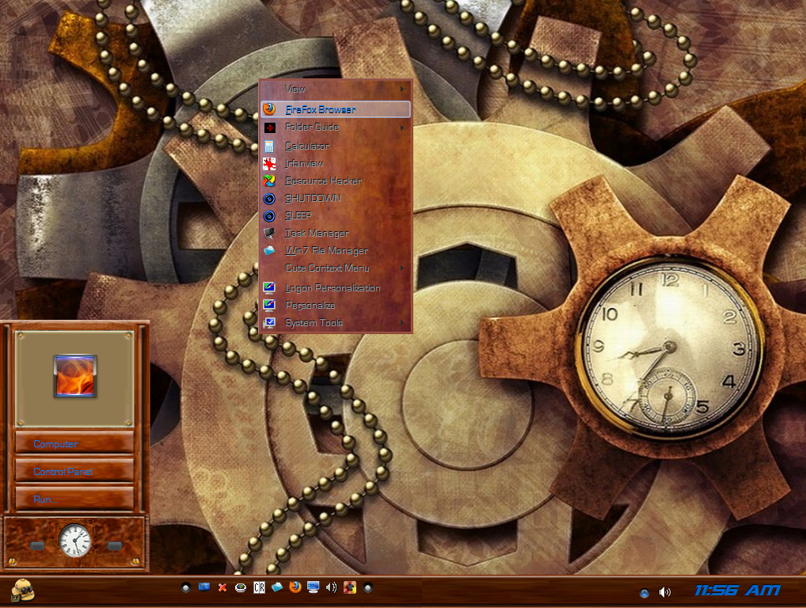Click the Control Panel button

74,471
